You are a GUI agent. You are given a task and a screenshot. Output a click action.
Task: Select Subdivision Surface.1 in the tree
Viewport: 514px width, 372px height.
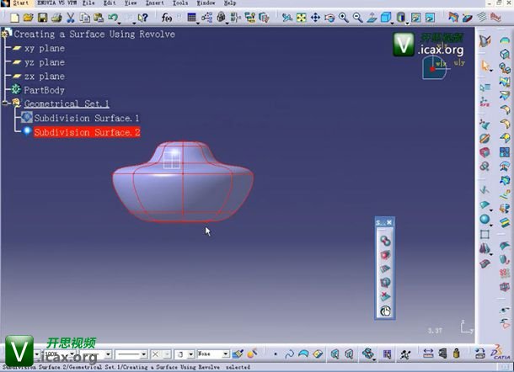(x=86, y=118)
